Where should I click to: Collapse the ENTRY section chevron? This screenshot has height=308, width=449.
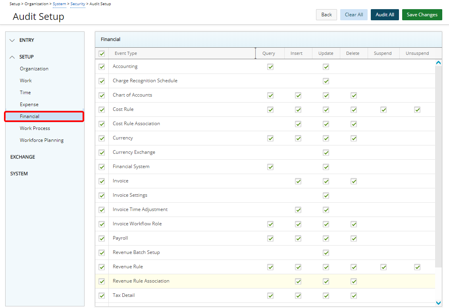[x=12, y=40]
